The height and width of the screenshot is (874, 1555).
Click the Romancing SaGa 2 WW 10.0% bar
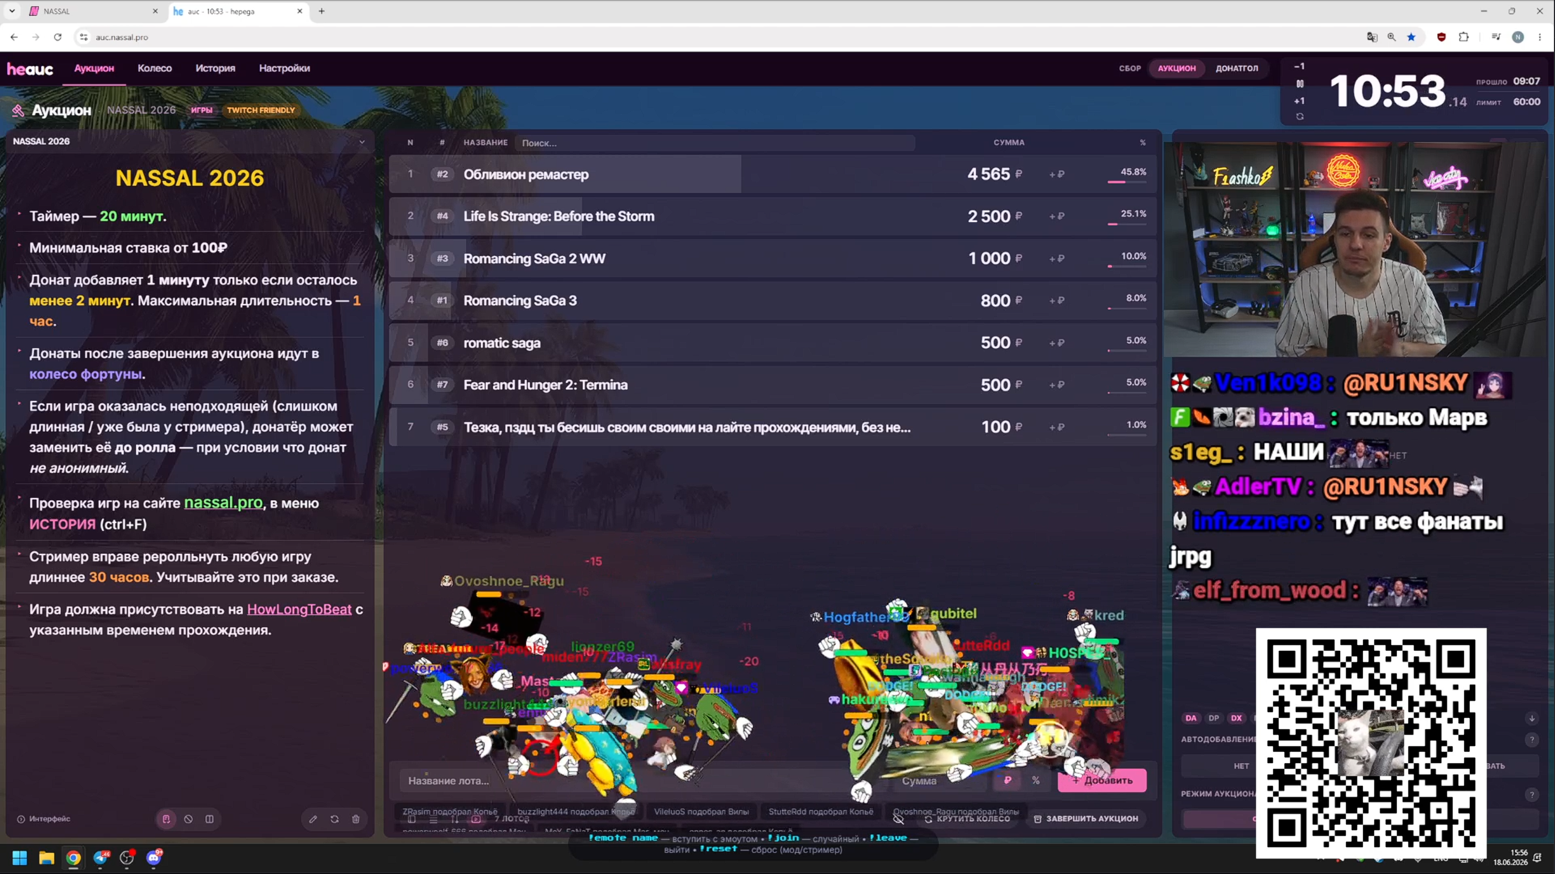1126,266
